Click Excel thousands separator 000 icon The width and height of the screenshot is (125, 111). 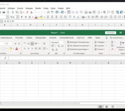pos(62,46)
